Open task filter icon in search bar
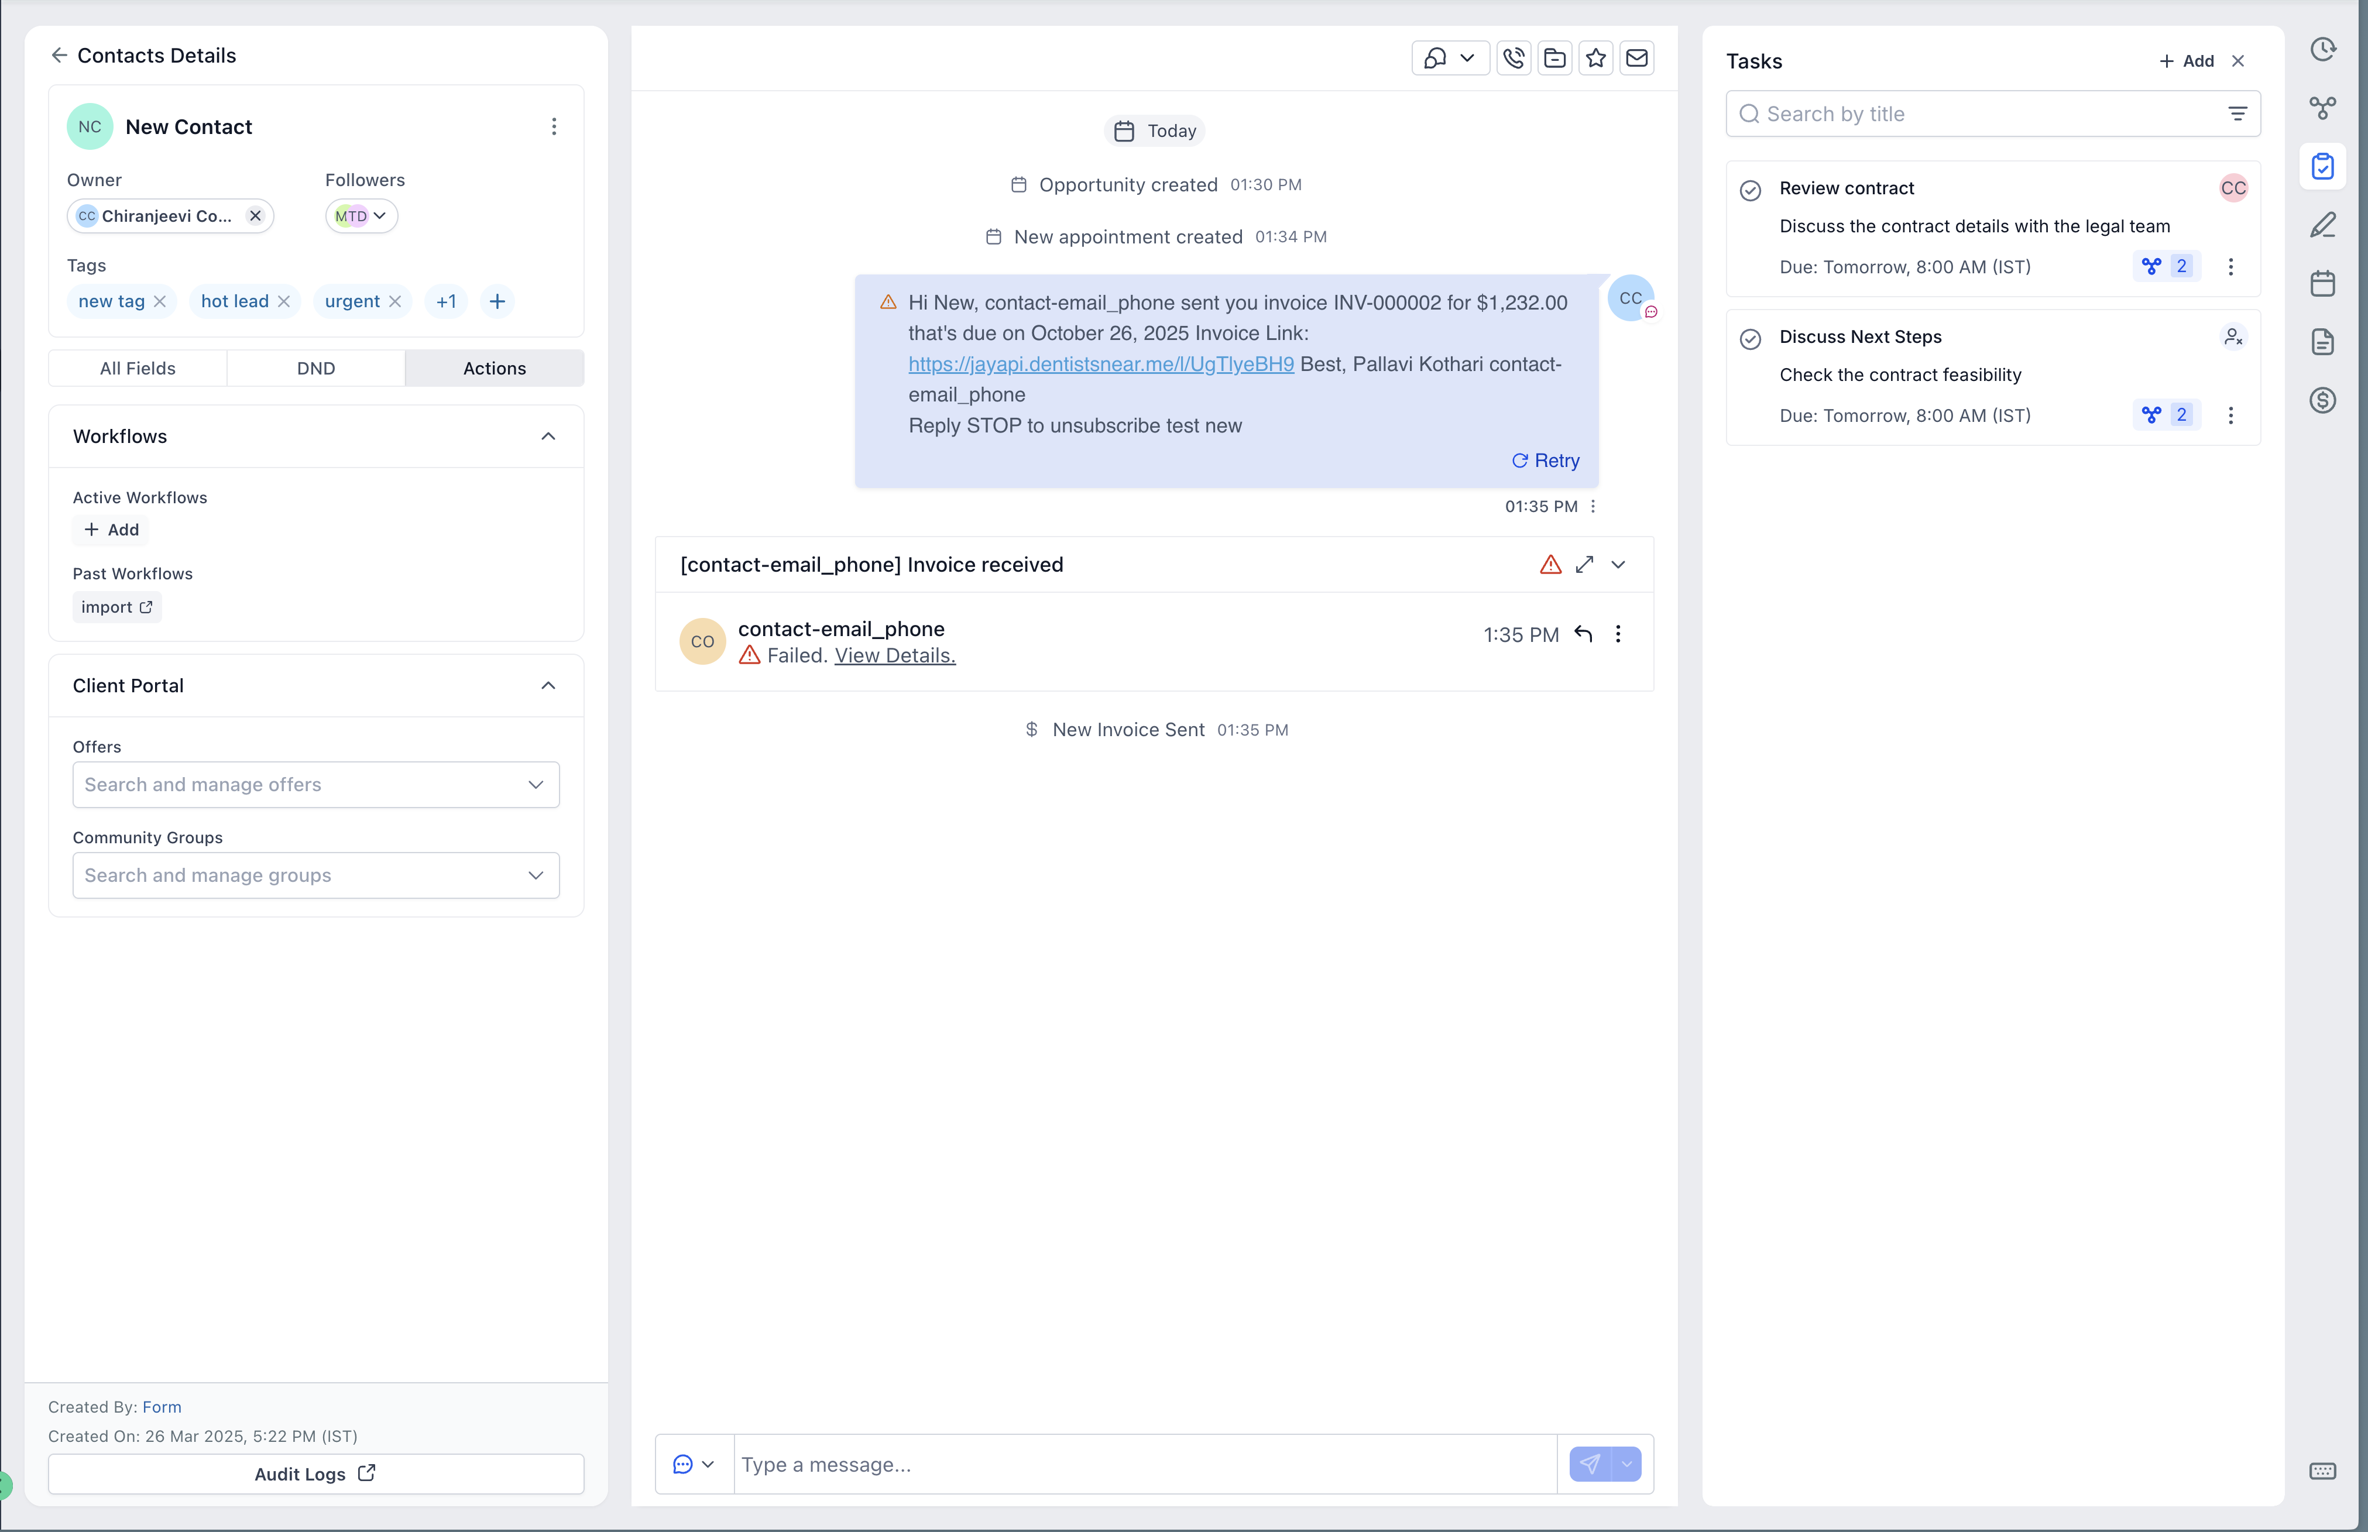Screen dimensions: 2368x1532 [2237, 115]
